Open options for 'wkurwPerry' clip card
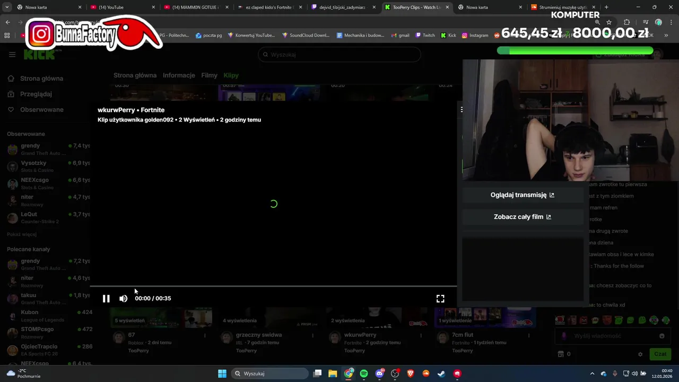 [x=421, y=335]
